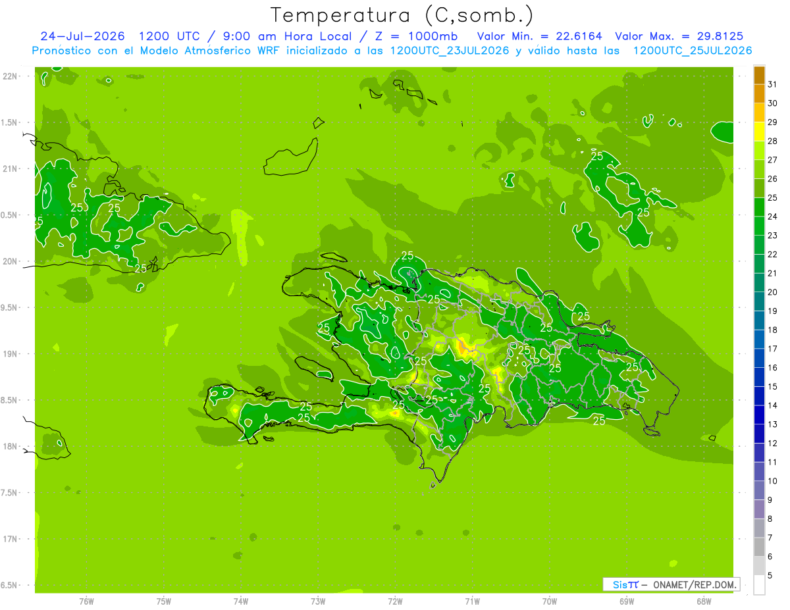
Task: Click yellow legend swatch between 28 and 29
Action: pyautogui.click(x=759, y=132)
